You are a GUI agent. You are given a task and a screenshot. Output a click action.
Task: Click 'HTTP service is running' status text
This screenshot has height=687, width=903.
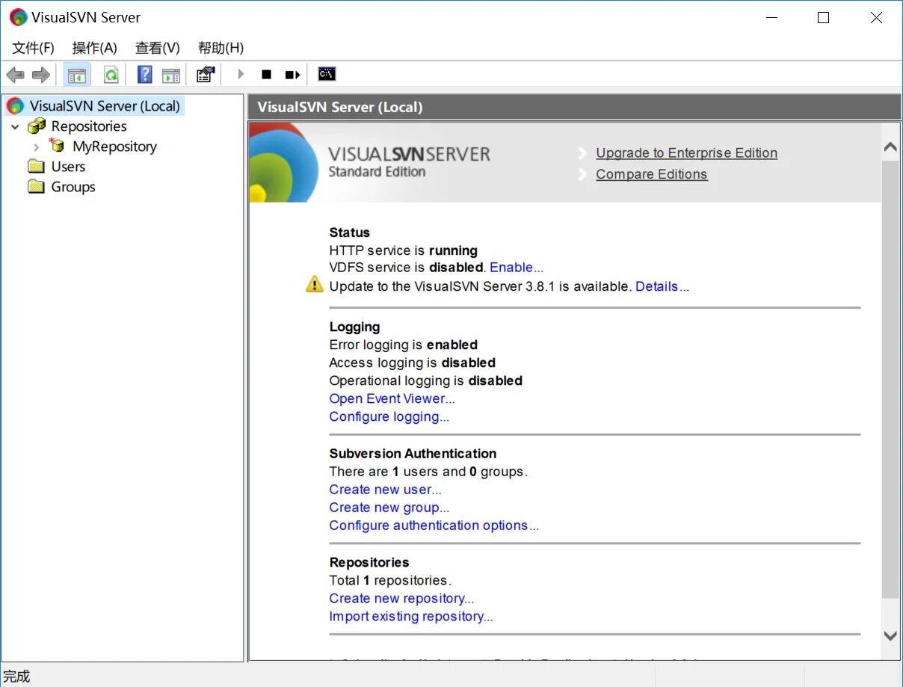[403, 250]
